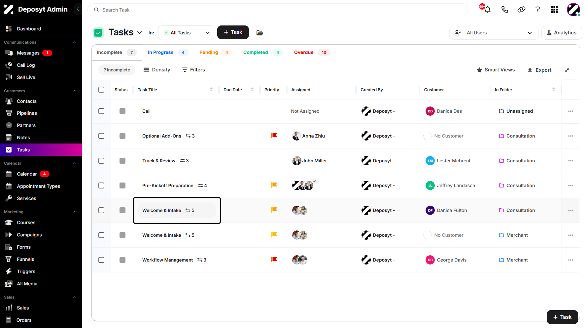Screen dimensions: 588x328
Task: Click the top + Task button
Action: (x=233, y=32)
